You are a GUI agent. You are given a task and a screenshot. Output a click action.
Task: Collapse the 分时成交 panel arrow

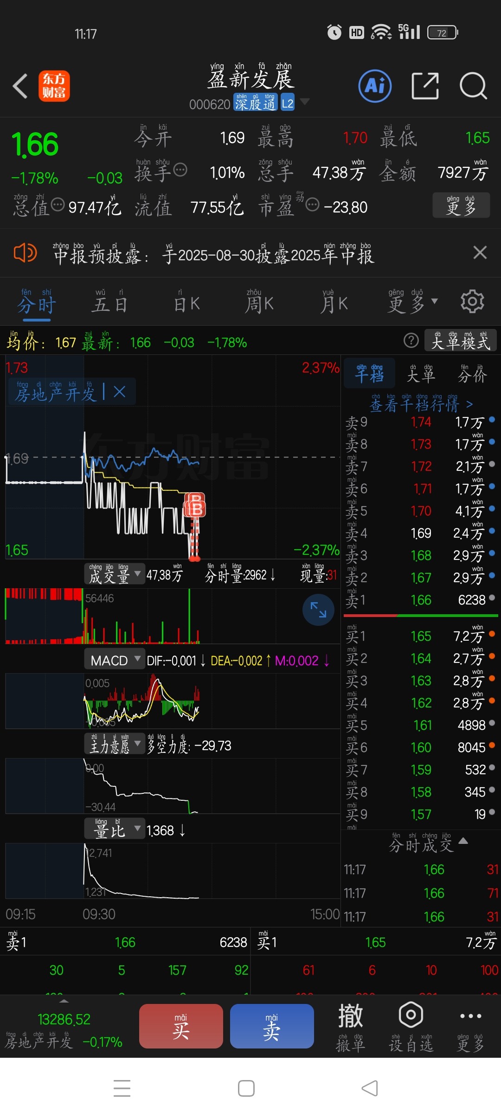463,841
